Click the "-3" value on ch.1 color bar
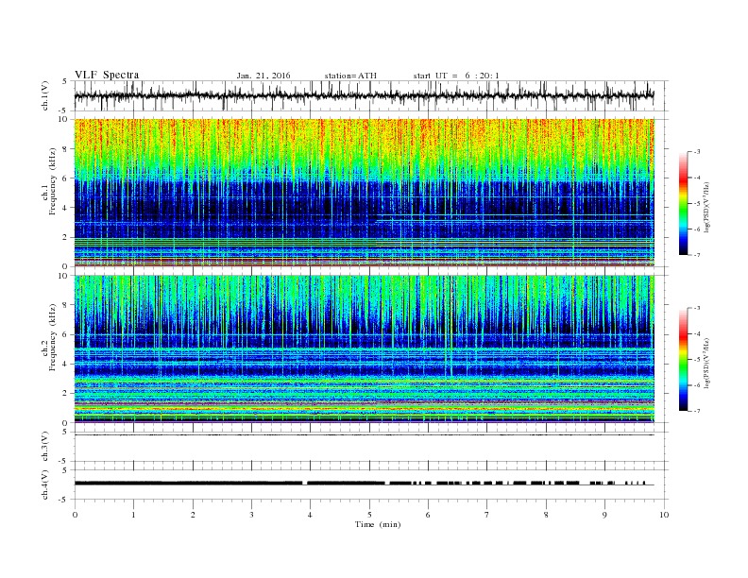This screenshot has height=578, width=748. [697, 152]
